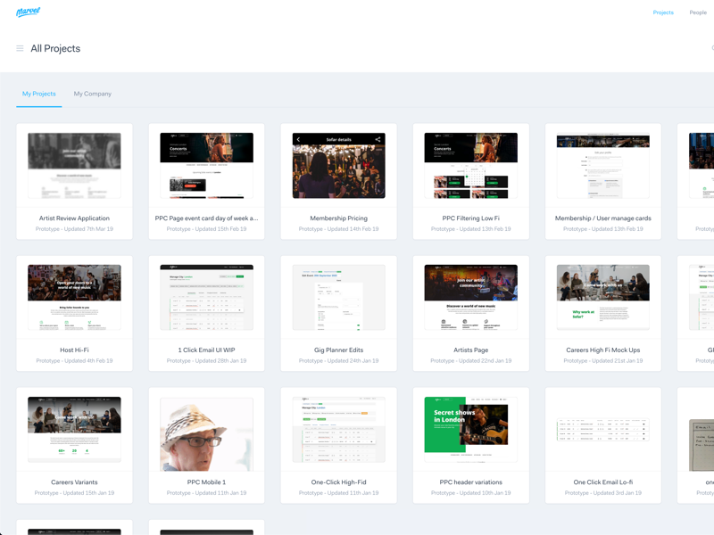Click the 'PPC header variations' title
The width and height of the screenshot is (714, 535).
471,482
